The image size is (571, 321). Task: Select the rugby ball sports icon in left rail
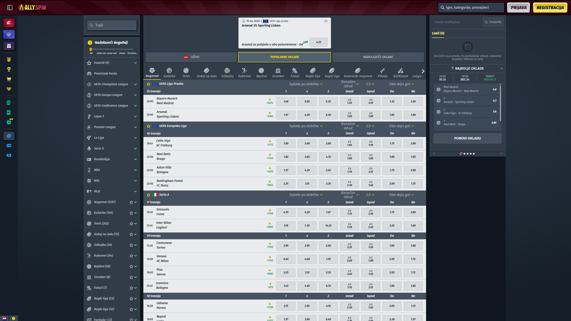9,136
